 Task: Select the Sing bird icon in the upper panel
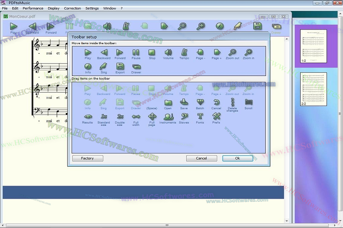pos(104,66)
